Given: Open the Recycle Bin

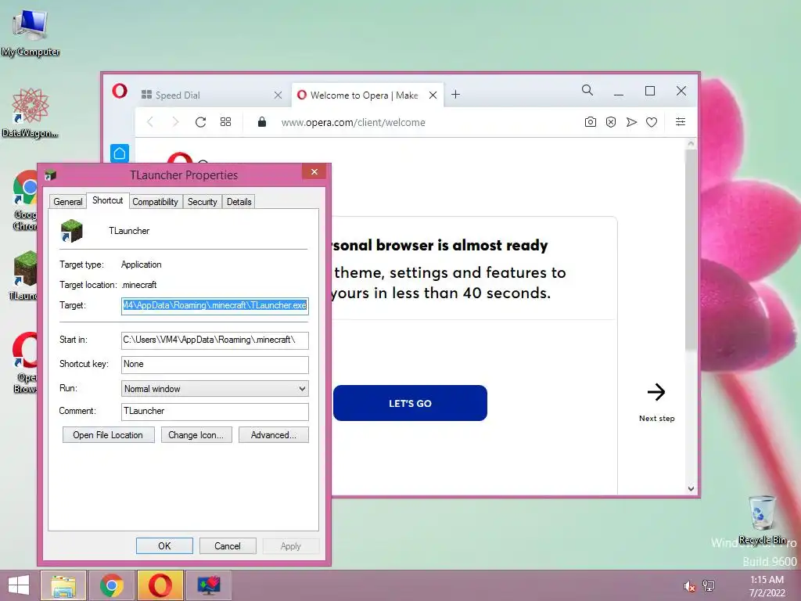Looking at the screenshot, I should pos(762,520).
